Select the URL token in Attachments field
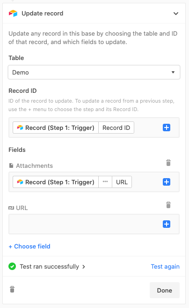 [122, 182]
